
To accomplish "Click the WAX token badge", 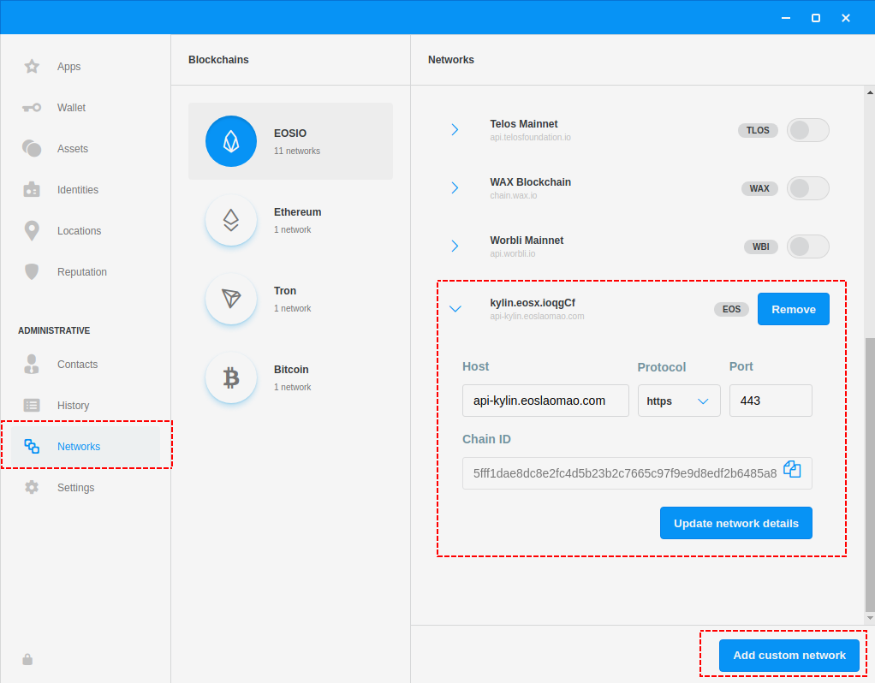I will [x=759, y=188].
